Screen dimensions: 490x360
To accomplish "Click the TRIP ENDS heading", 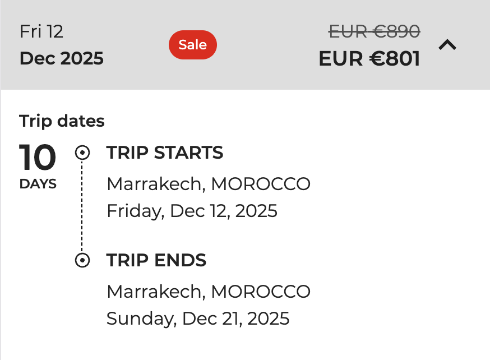I will [156, 260].
